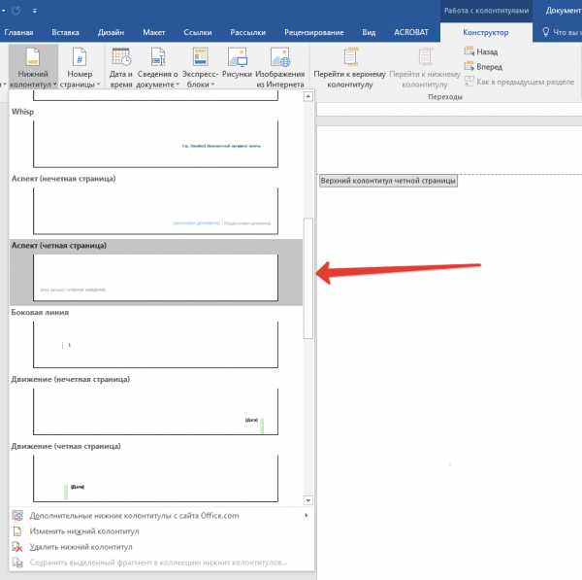This screenshot has width=582, height=580.
Task: Open the Рецензирование ribbon tab
Action: point(314,32)
